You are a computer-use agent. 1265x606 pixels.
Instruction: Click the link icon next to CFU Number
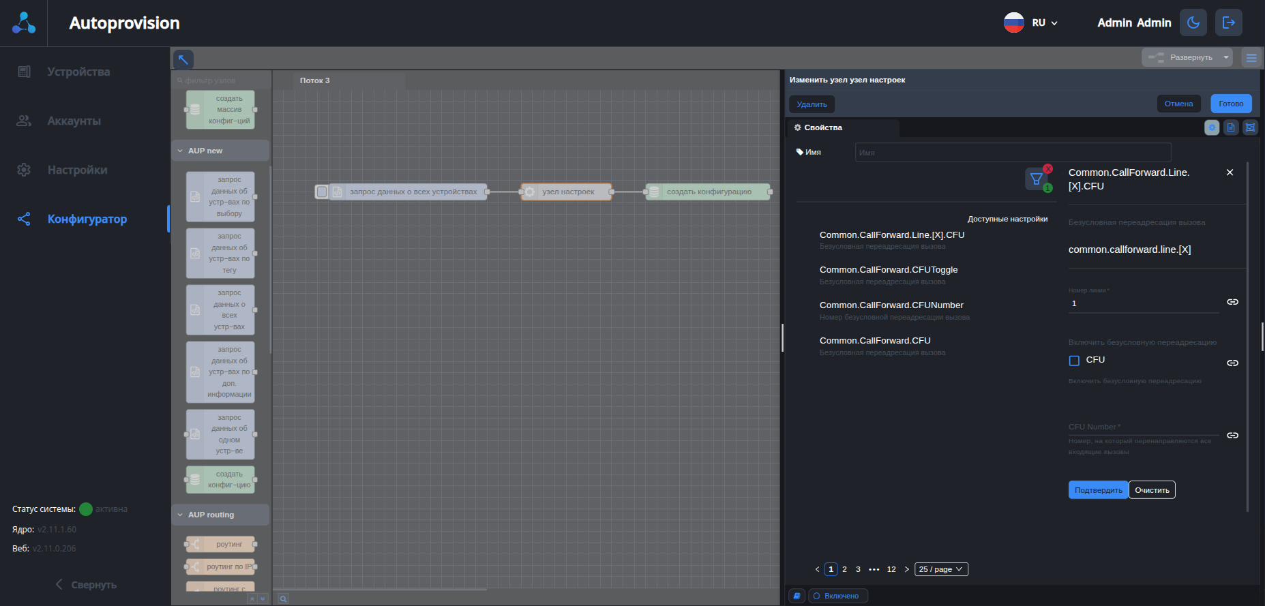1232,436
